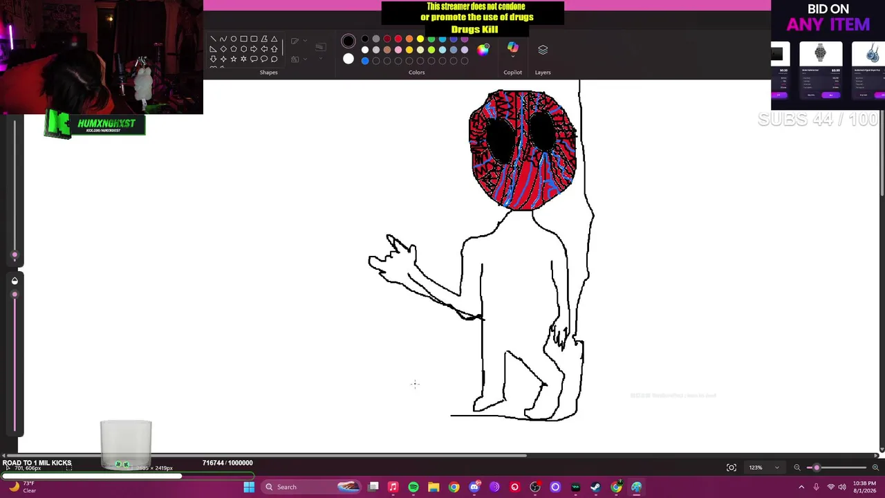Pick the pink color swatch
Image resolution: width=885 pixels, height=498 pixels.
[x=398, y=50]
